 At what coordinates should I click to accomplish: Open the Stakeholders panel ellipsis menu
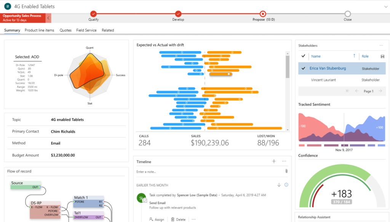pyautogui.click(x=382, y=45)
